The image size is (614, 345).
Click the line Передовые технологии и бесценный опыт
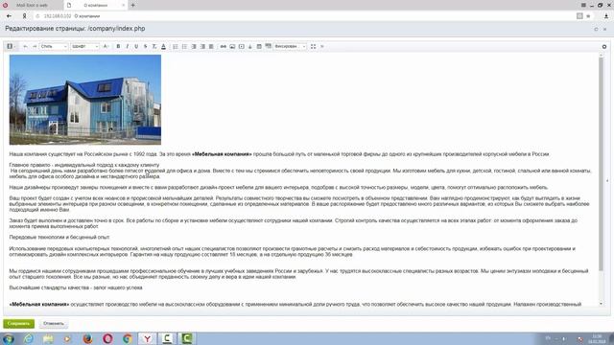[x=59, y=237]
